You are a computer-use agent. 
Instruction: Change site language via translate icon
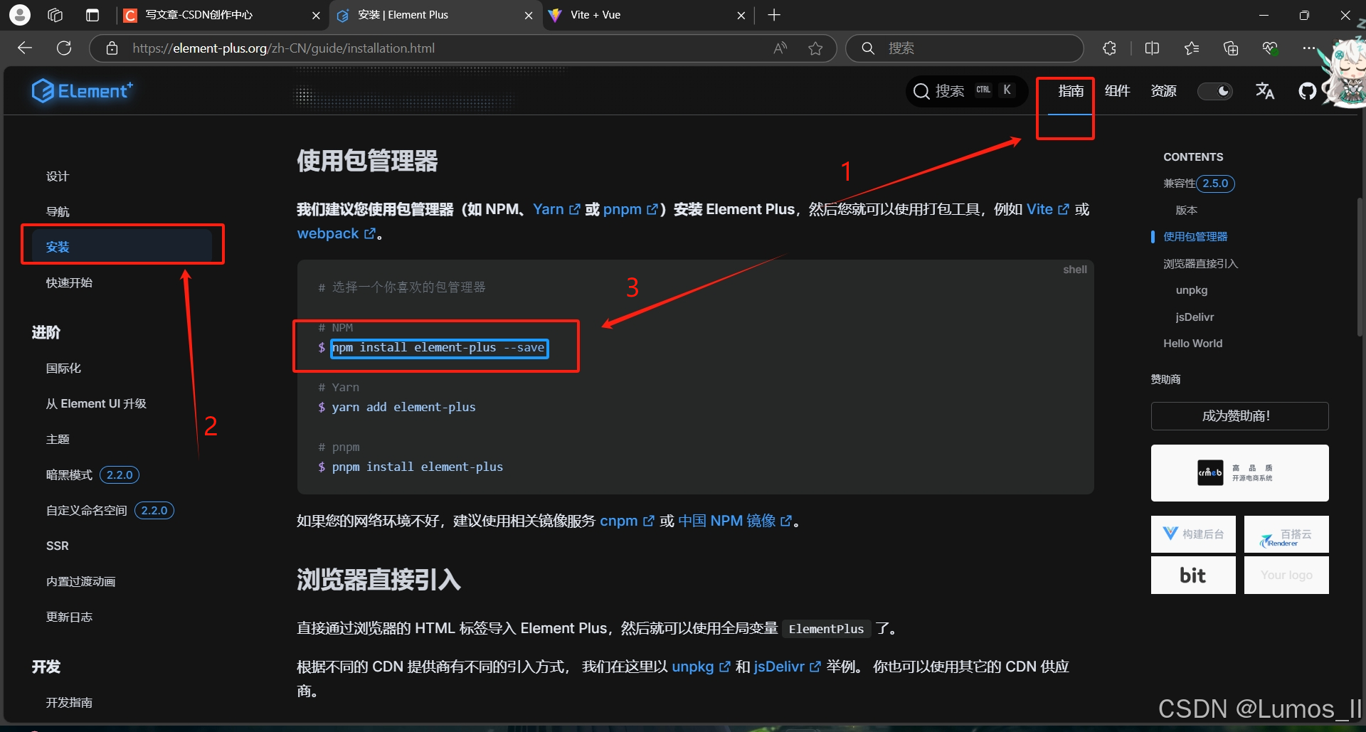tap(1265, 91)
